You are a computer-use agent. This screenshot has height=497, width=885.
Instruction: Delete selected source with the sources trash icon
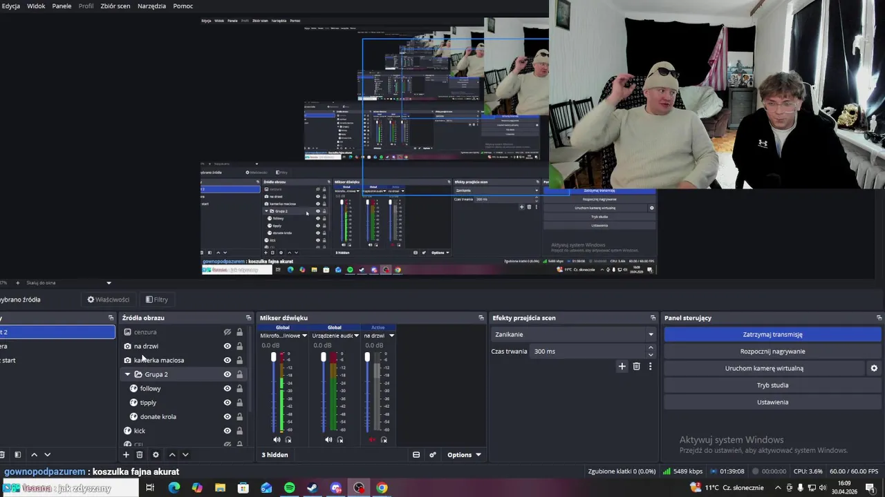(x=139, y=455)
